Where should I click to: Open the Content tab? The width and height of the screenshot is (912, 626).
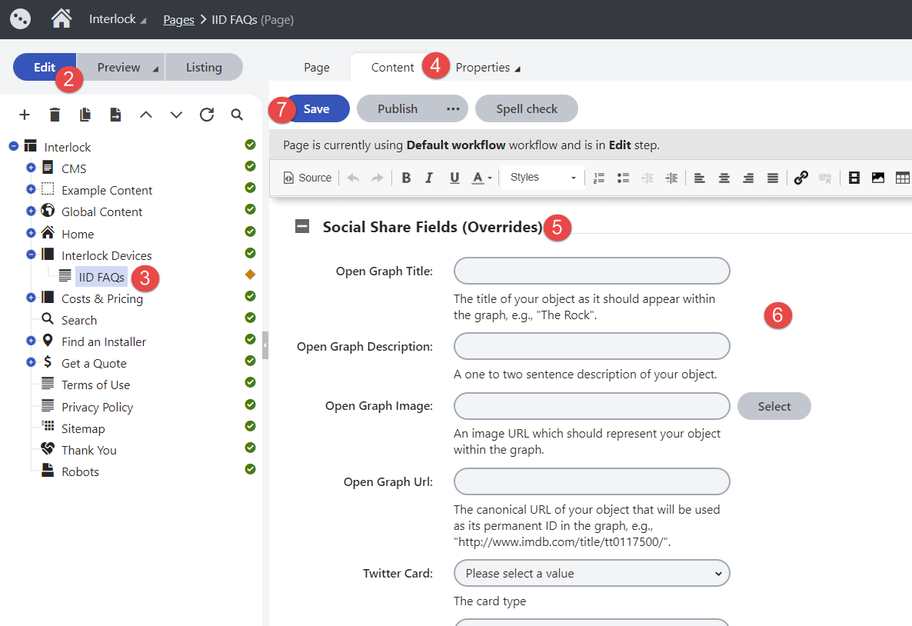click(x=393, y=68)
